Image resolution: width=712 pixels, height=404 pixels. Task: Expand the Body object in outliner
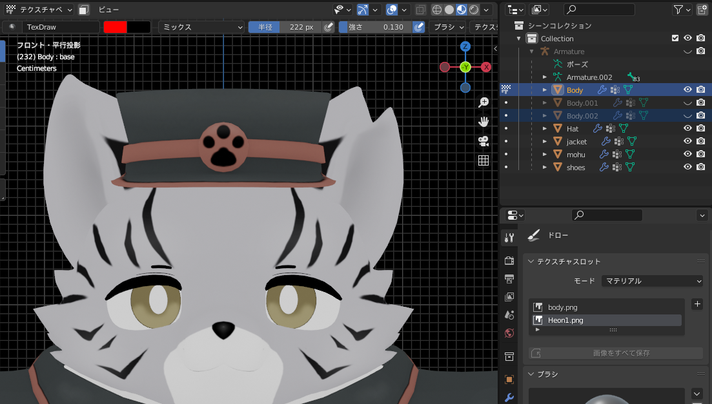[x=544, y=90]
